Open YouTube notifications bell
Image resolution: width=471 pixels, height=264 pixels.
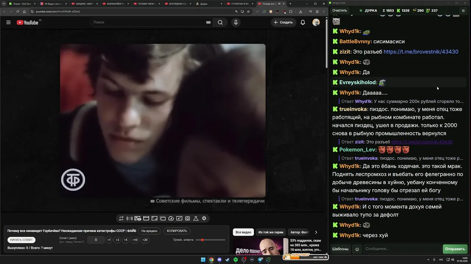303,22
